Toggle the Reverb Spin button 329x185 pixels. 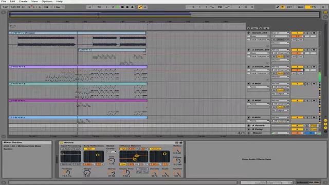click(89, 149)
